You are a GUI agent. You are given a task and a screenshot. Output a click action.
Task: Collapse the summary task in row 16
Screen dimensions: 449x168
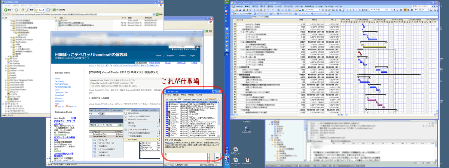[241, 32]
